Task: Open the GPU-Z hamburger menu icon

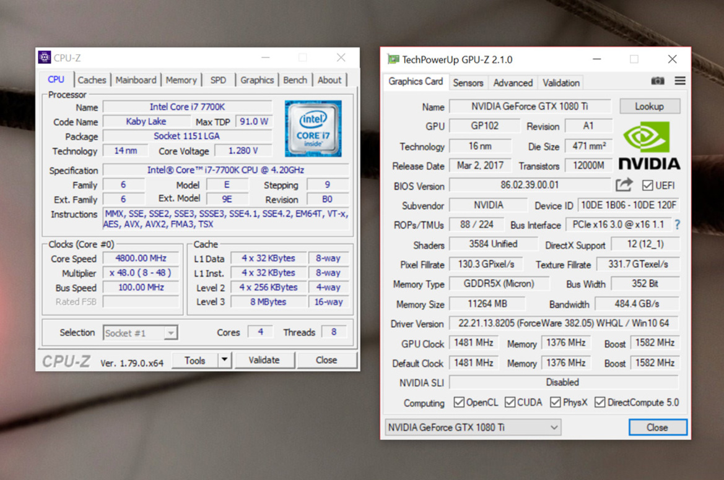Action: click(679, 81)
